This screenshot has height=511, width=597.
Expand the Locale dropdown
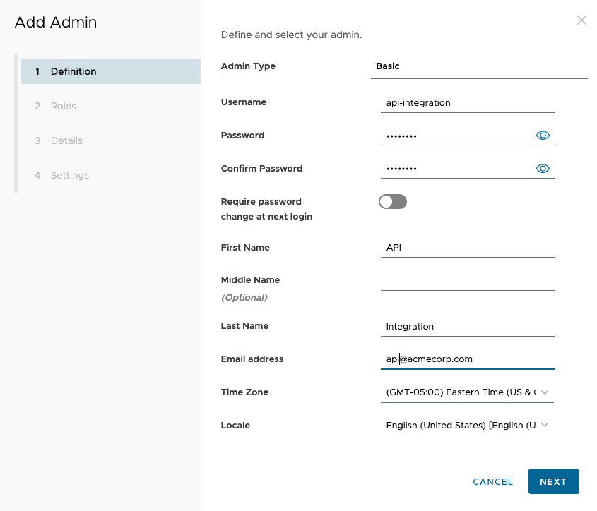pyautogui.click(x=466, y=426)
